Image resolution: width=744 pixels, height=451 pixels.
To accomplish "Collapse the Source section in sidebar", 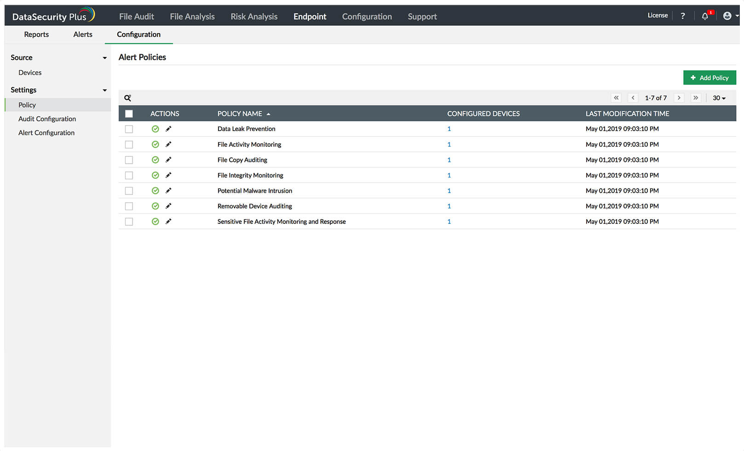I will [x=104, y=58].
